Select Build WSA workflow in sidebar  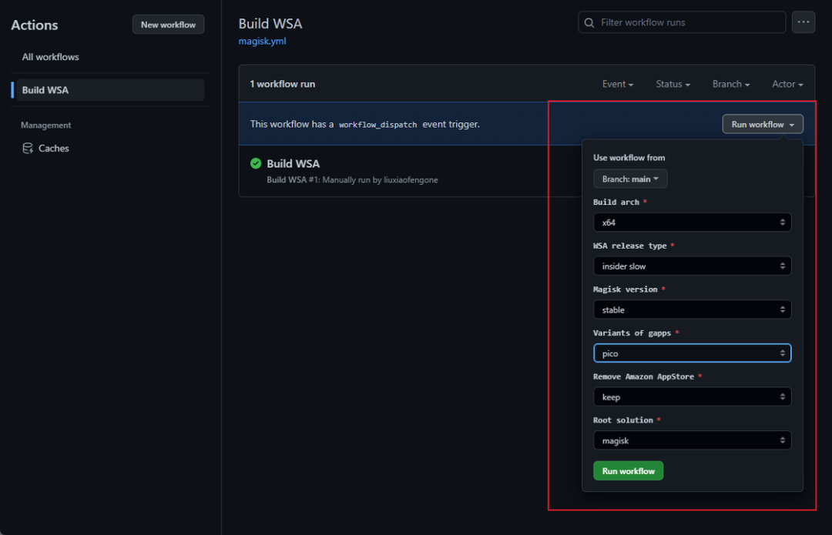coord(110,90)
